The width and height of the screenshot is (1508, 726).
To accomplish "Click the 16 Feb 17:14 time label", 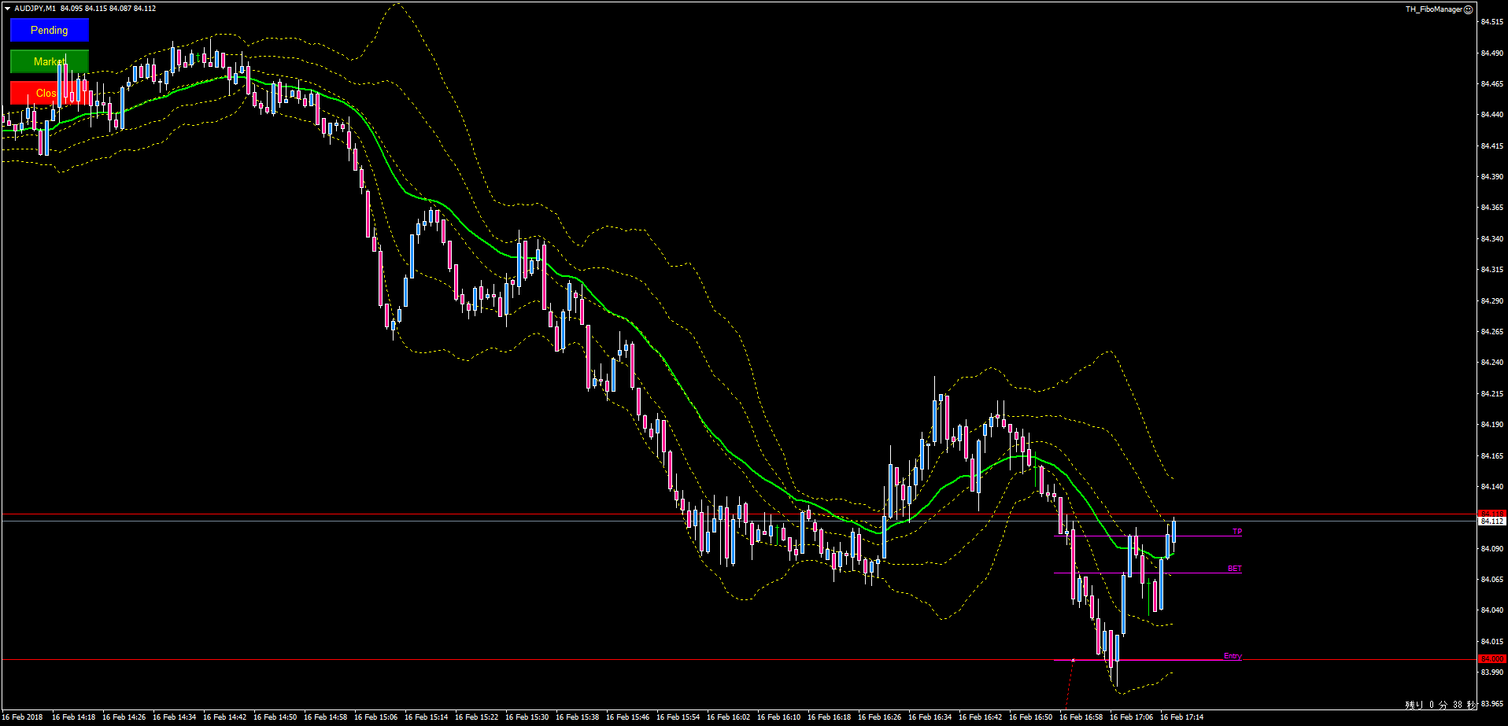I will [x=1182, y=717].
